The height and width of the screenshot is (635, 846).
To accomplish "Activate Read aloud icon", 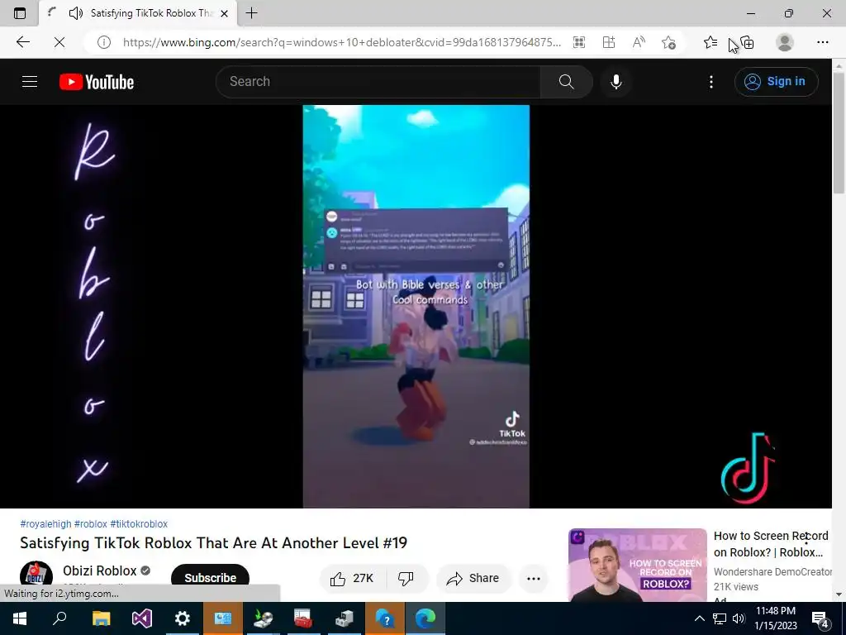I will coord(639,42).
